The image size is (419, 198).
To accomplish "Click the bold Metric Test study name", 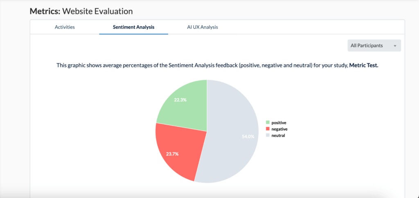I will coord(363,65).
